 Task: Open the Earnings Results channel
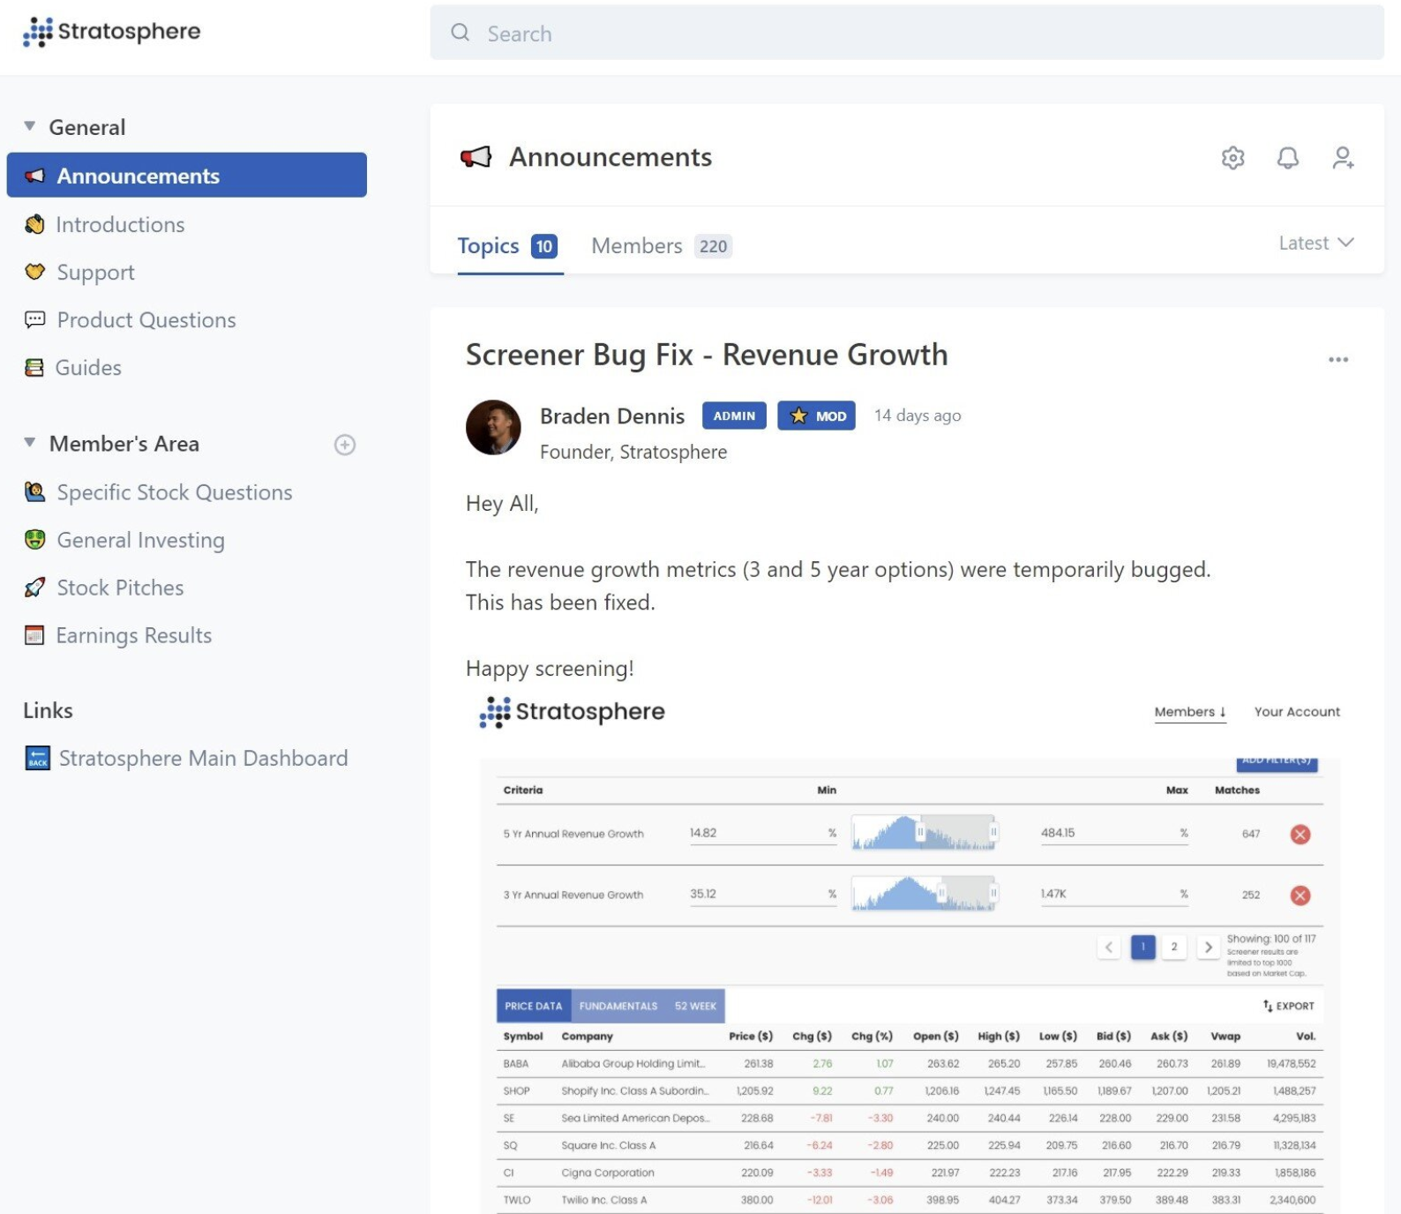coord(134,635)
